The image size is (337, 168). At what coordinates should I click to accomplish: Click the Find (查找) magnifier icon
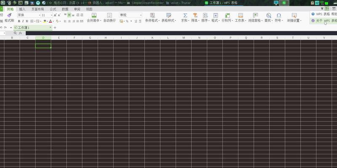click(x=268, y=15)
